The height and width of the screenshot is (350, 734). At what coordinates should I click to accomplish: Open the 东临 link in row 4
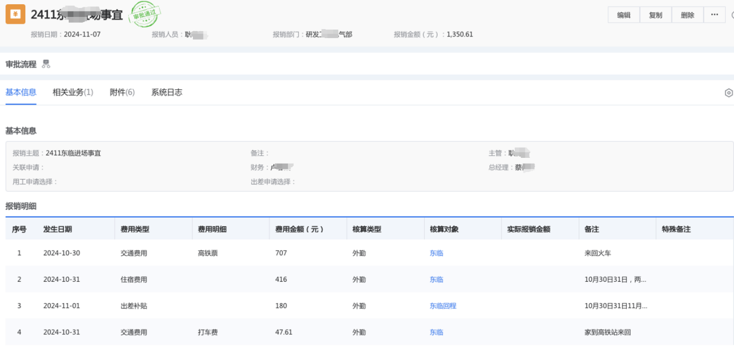(x=436, y=333)
